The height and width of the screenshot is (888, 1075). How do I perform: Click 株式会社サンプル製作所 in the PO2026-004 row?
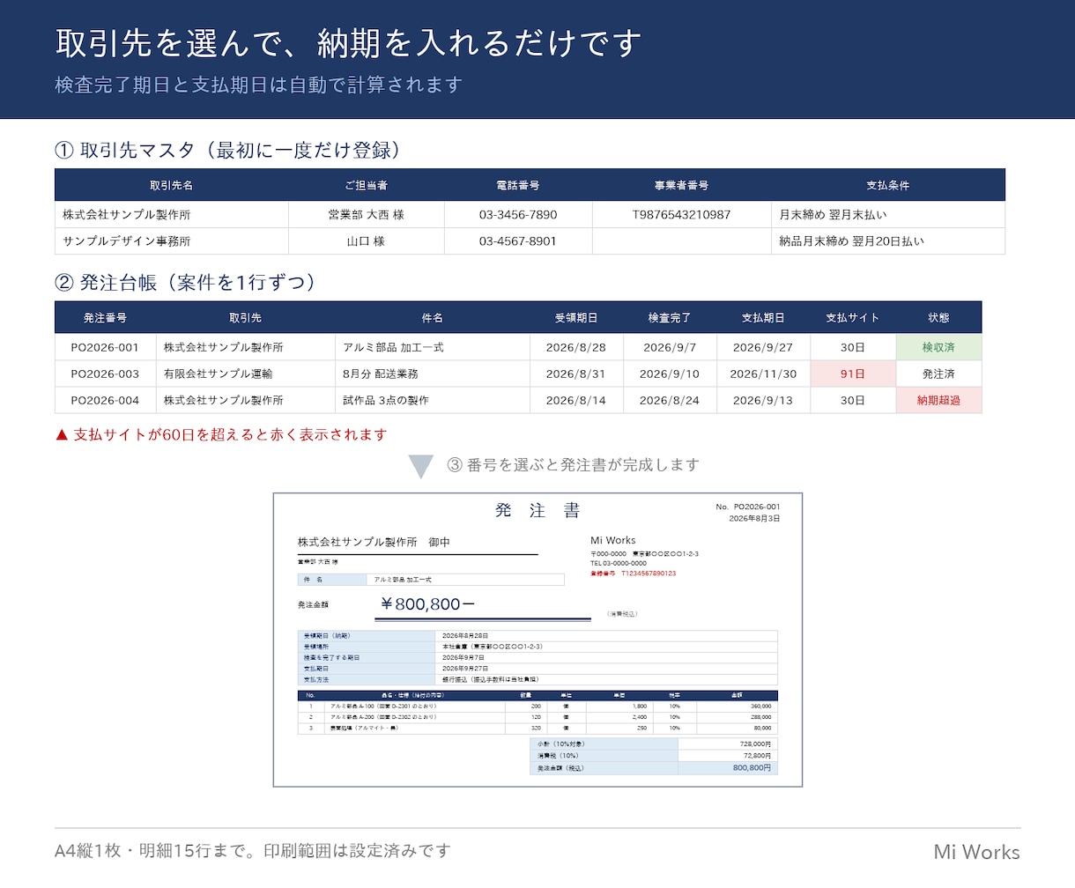pyautogui.click(x=246, y=400)
